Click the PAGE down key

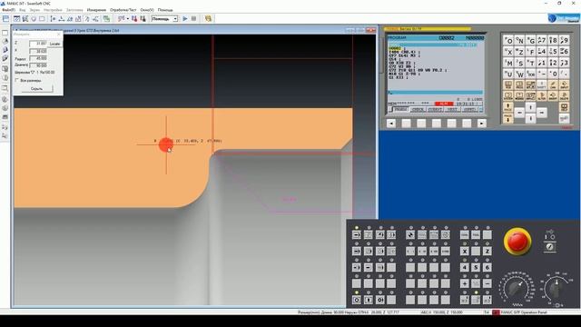[508, 118]
